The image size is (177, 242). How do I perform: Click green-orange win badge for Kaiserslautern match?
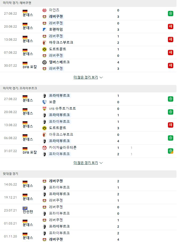point(171,151)
